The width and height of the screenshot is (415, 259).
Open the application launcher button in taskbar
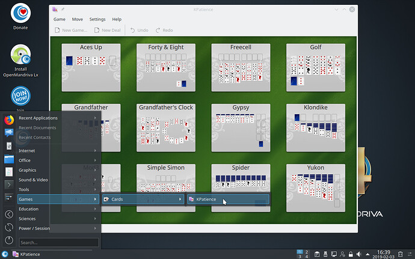[5, 254]
